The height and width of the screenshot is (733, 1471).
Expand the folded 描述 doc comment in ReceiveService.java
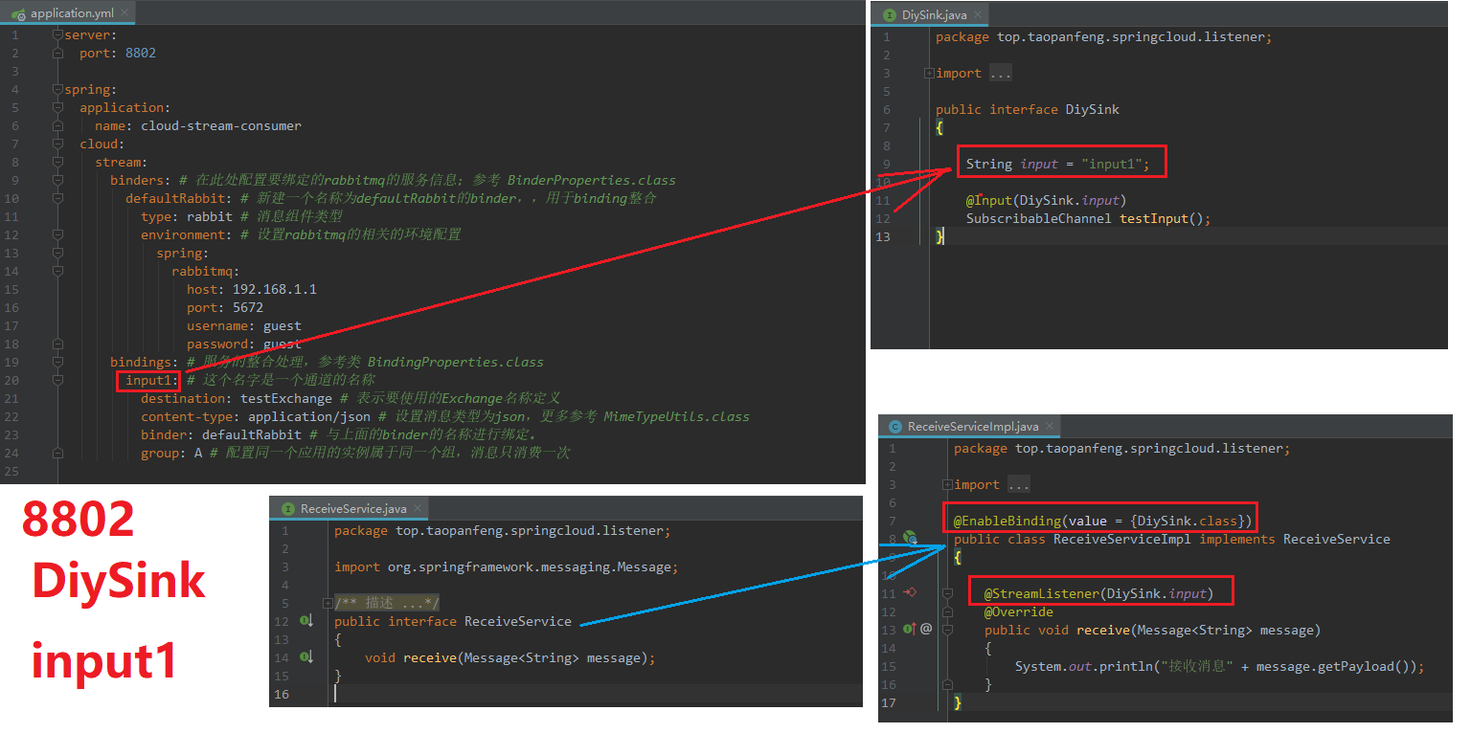[328, 604]
